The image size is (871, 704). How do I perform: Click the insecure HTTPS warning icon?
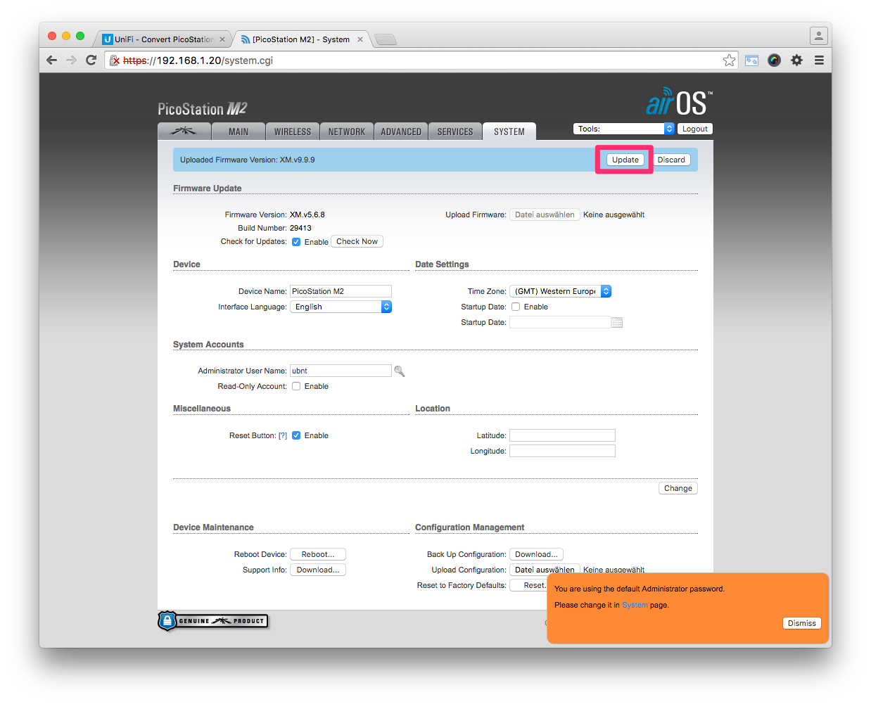pyautogui.click(x=115, y=60)
